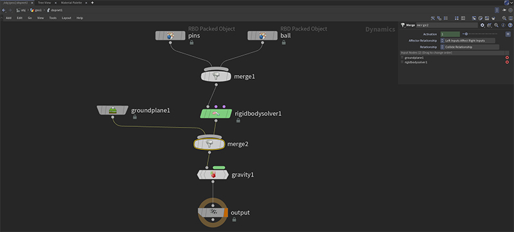This screenshot has width=514, height=232.
Task: Open the Help menu
Action: click(x=80, y=18)
